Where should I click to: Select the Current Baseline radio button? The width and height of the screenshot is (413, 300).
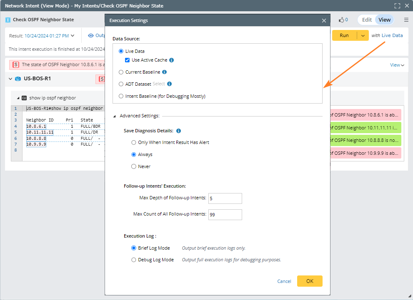tap(121, 72)
